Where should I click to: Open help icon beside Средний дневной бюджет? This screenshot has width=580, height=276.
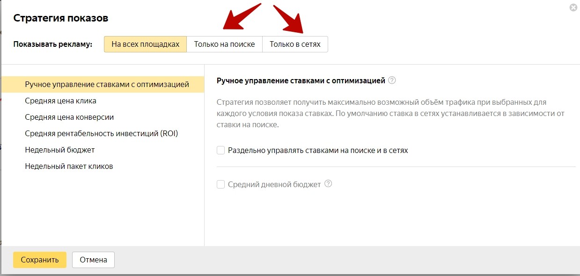coord(328,184)
